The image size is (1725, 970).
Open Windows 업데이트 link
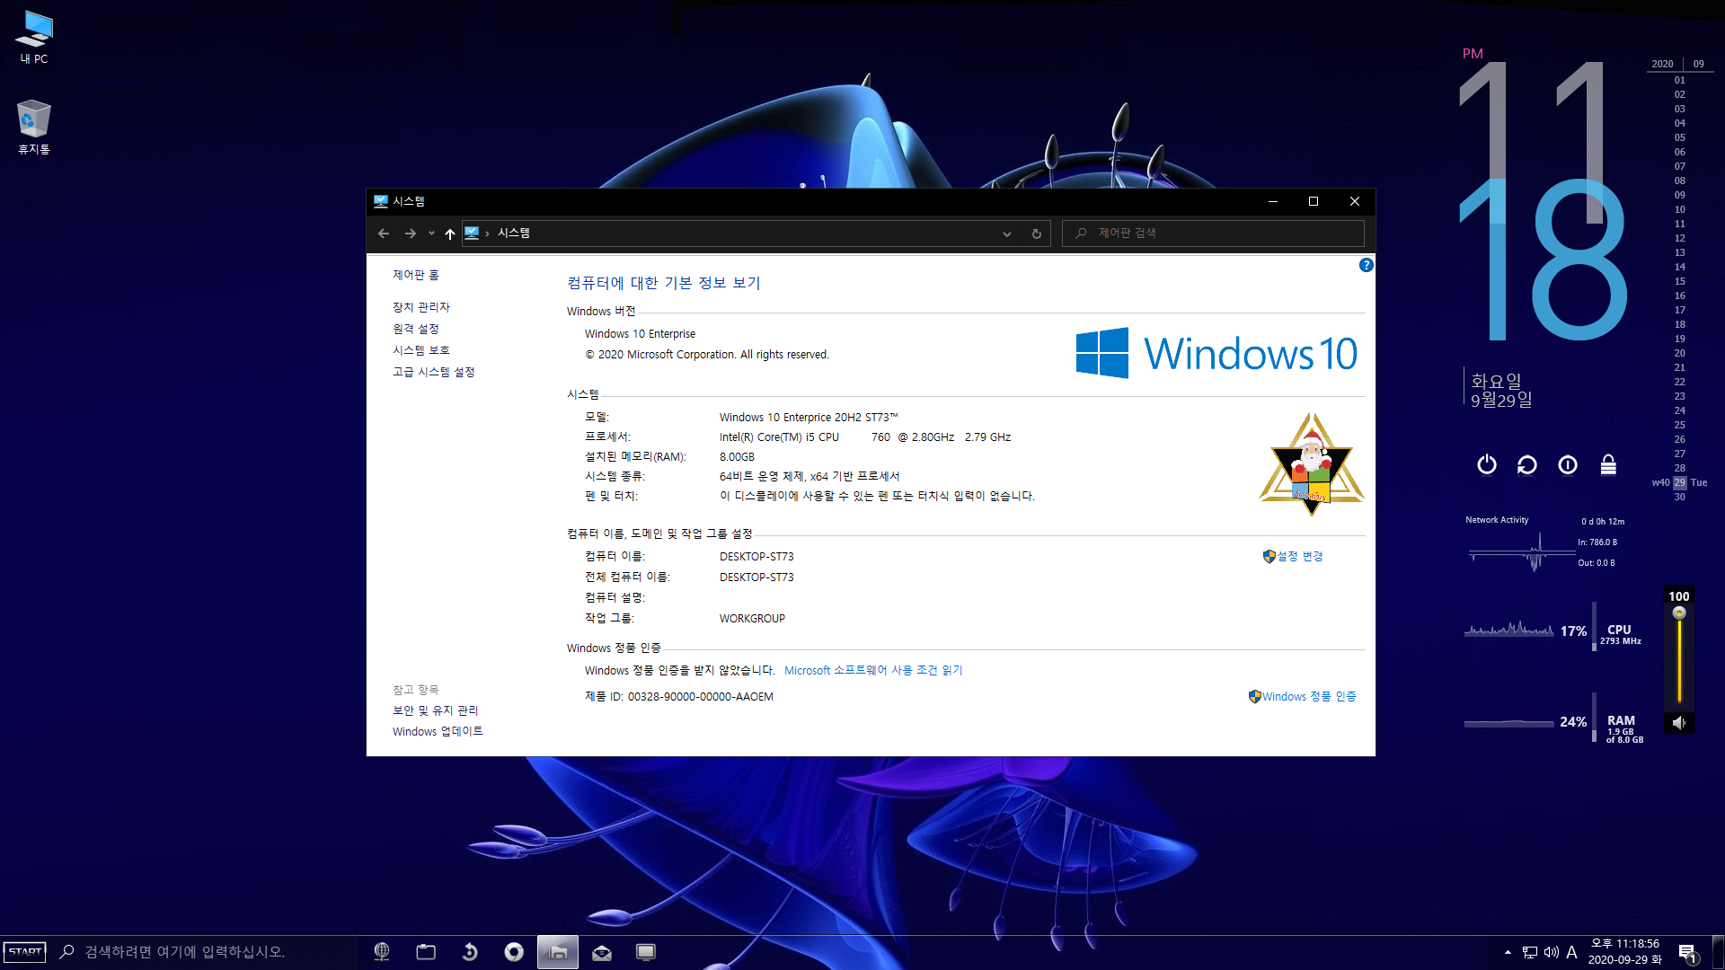438,731
